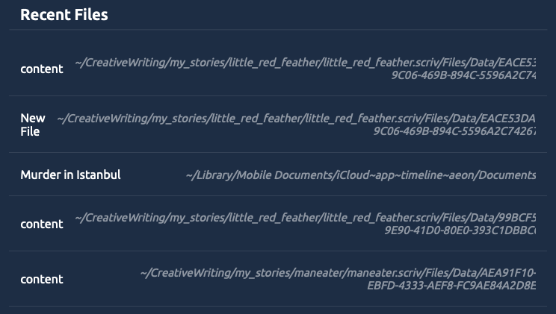Click the word File under New

pos(30,132)
